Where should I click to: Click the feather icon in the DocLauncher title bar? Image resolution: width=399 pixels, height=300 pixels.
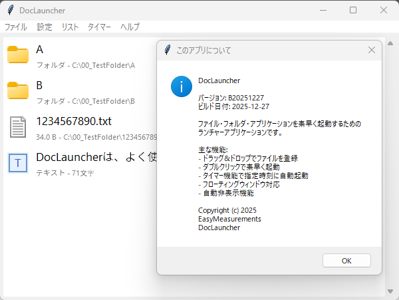click(11, 10)
